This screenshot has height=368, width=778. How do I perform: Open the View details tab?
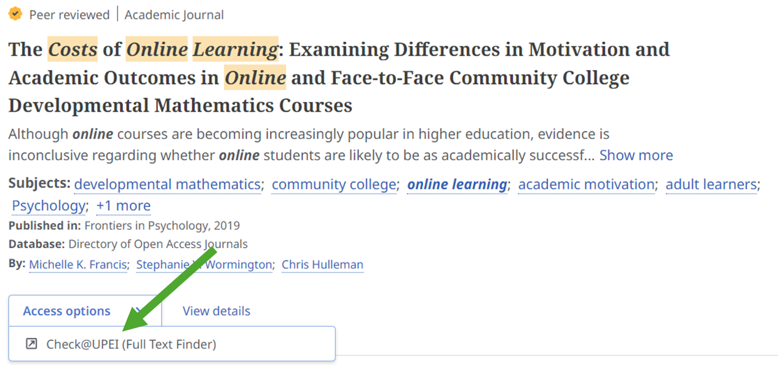pos(216,311)
